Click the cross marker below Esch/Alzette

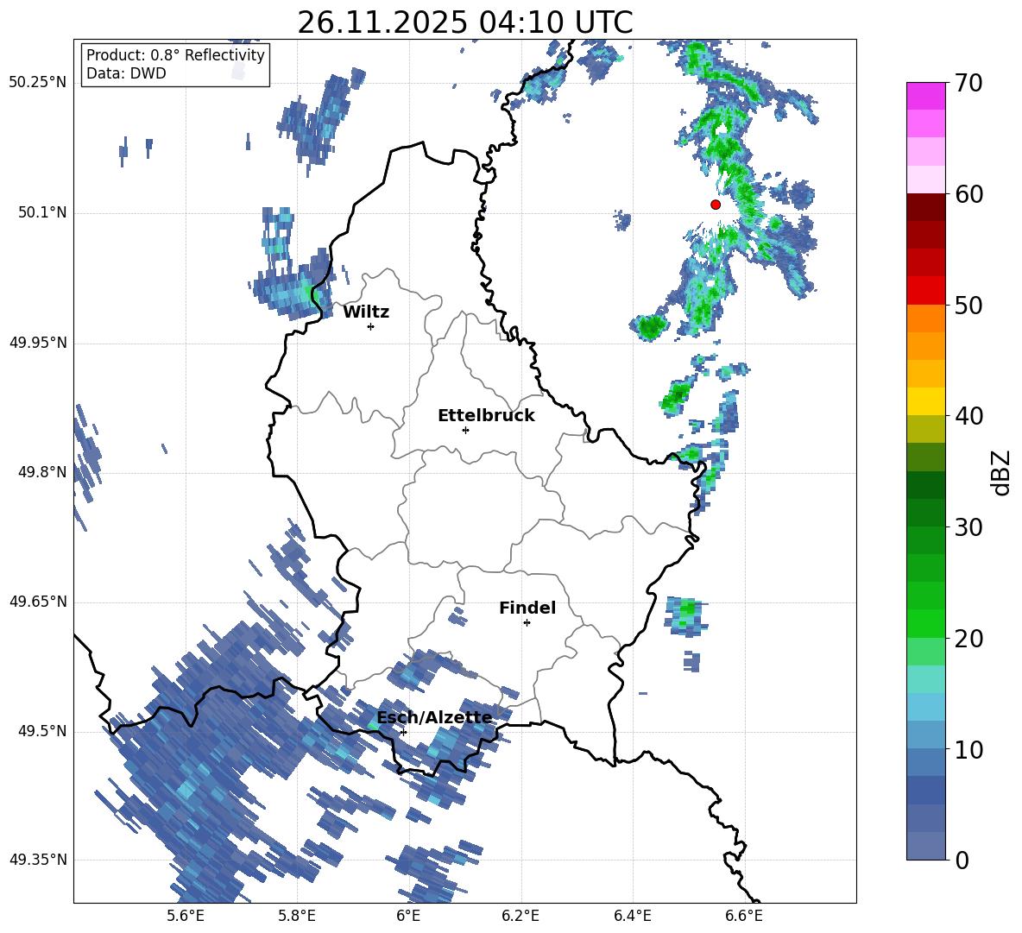(403, 732)
